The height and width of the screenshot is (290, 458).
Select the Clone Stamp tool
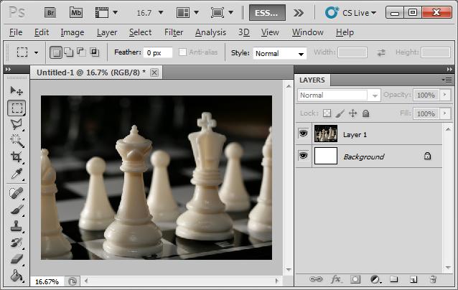click(x=17, y=226)
